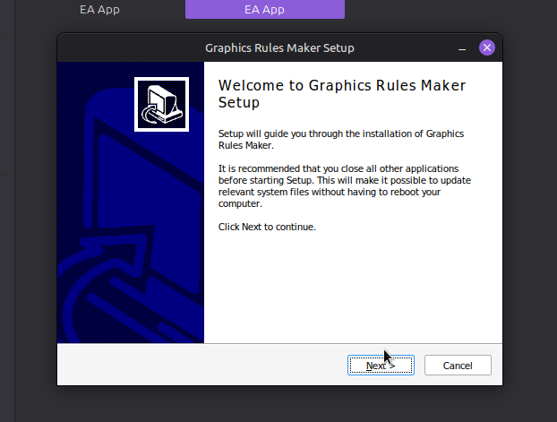
Task: Click empty white area below the welcome text
Action: [354, 287]
